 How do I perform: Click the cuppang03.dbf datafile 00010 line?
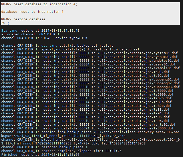coord(90,87)
